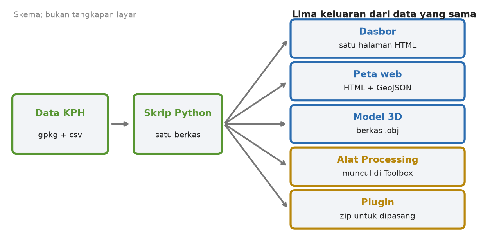This screenshot has width=483, height=248.
Task: Click the heading "Lima keluaran dari data yang sama"
Action: (x=384, y=14)
